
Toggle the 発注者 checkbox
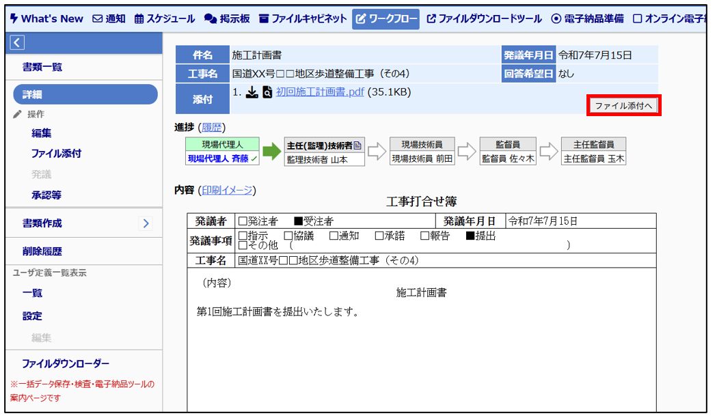click(242, 221)
